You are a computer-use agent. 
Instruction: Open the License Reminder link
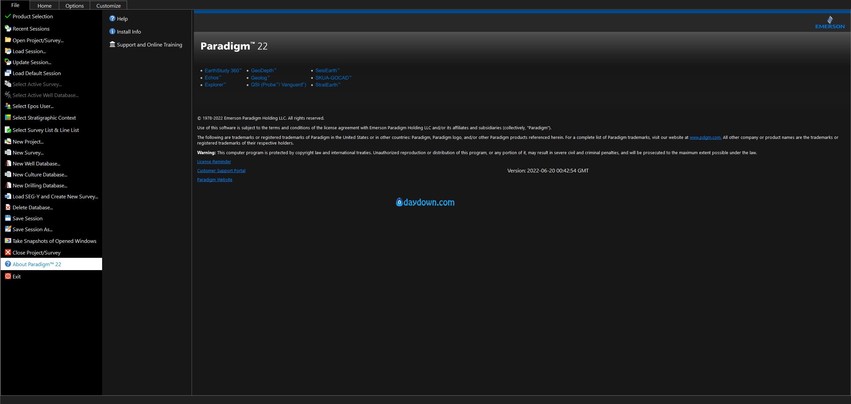click(x=214, y=162)
